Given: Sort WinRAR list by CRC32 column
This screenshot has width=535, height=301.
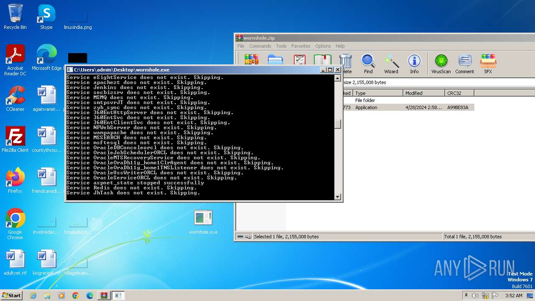Looking at the screenshot, I should coord(459,93).
